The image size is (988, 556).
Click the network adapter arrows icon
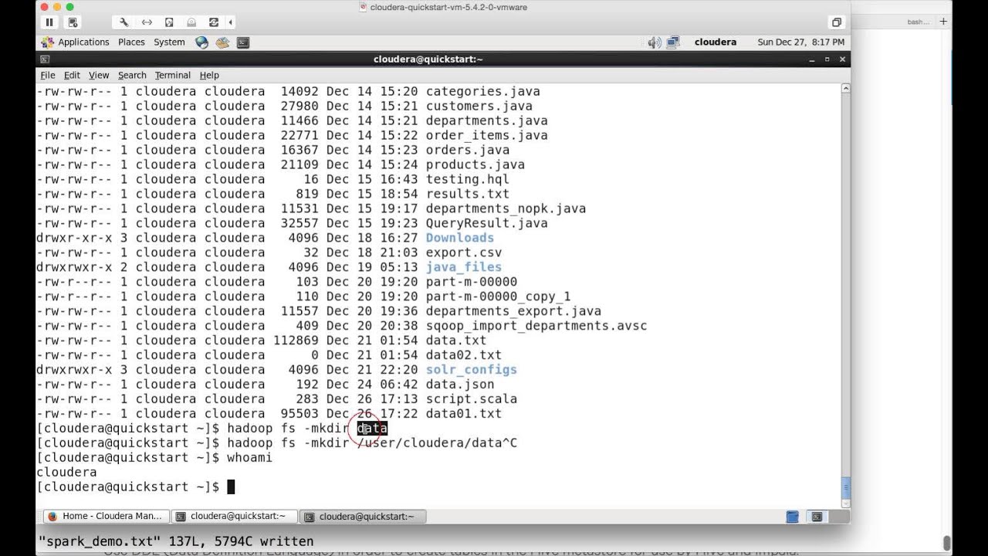tap(147, 22)
